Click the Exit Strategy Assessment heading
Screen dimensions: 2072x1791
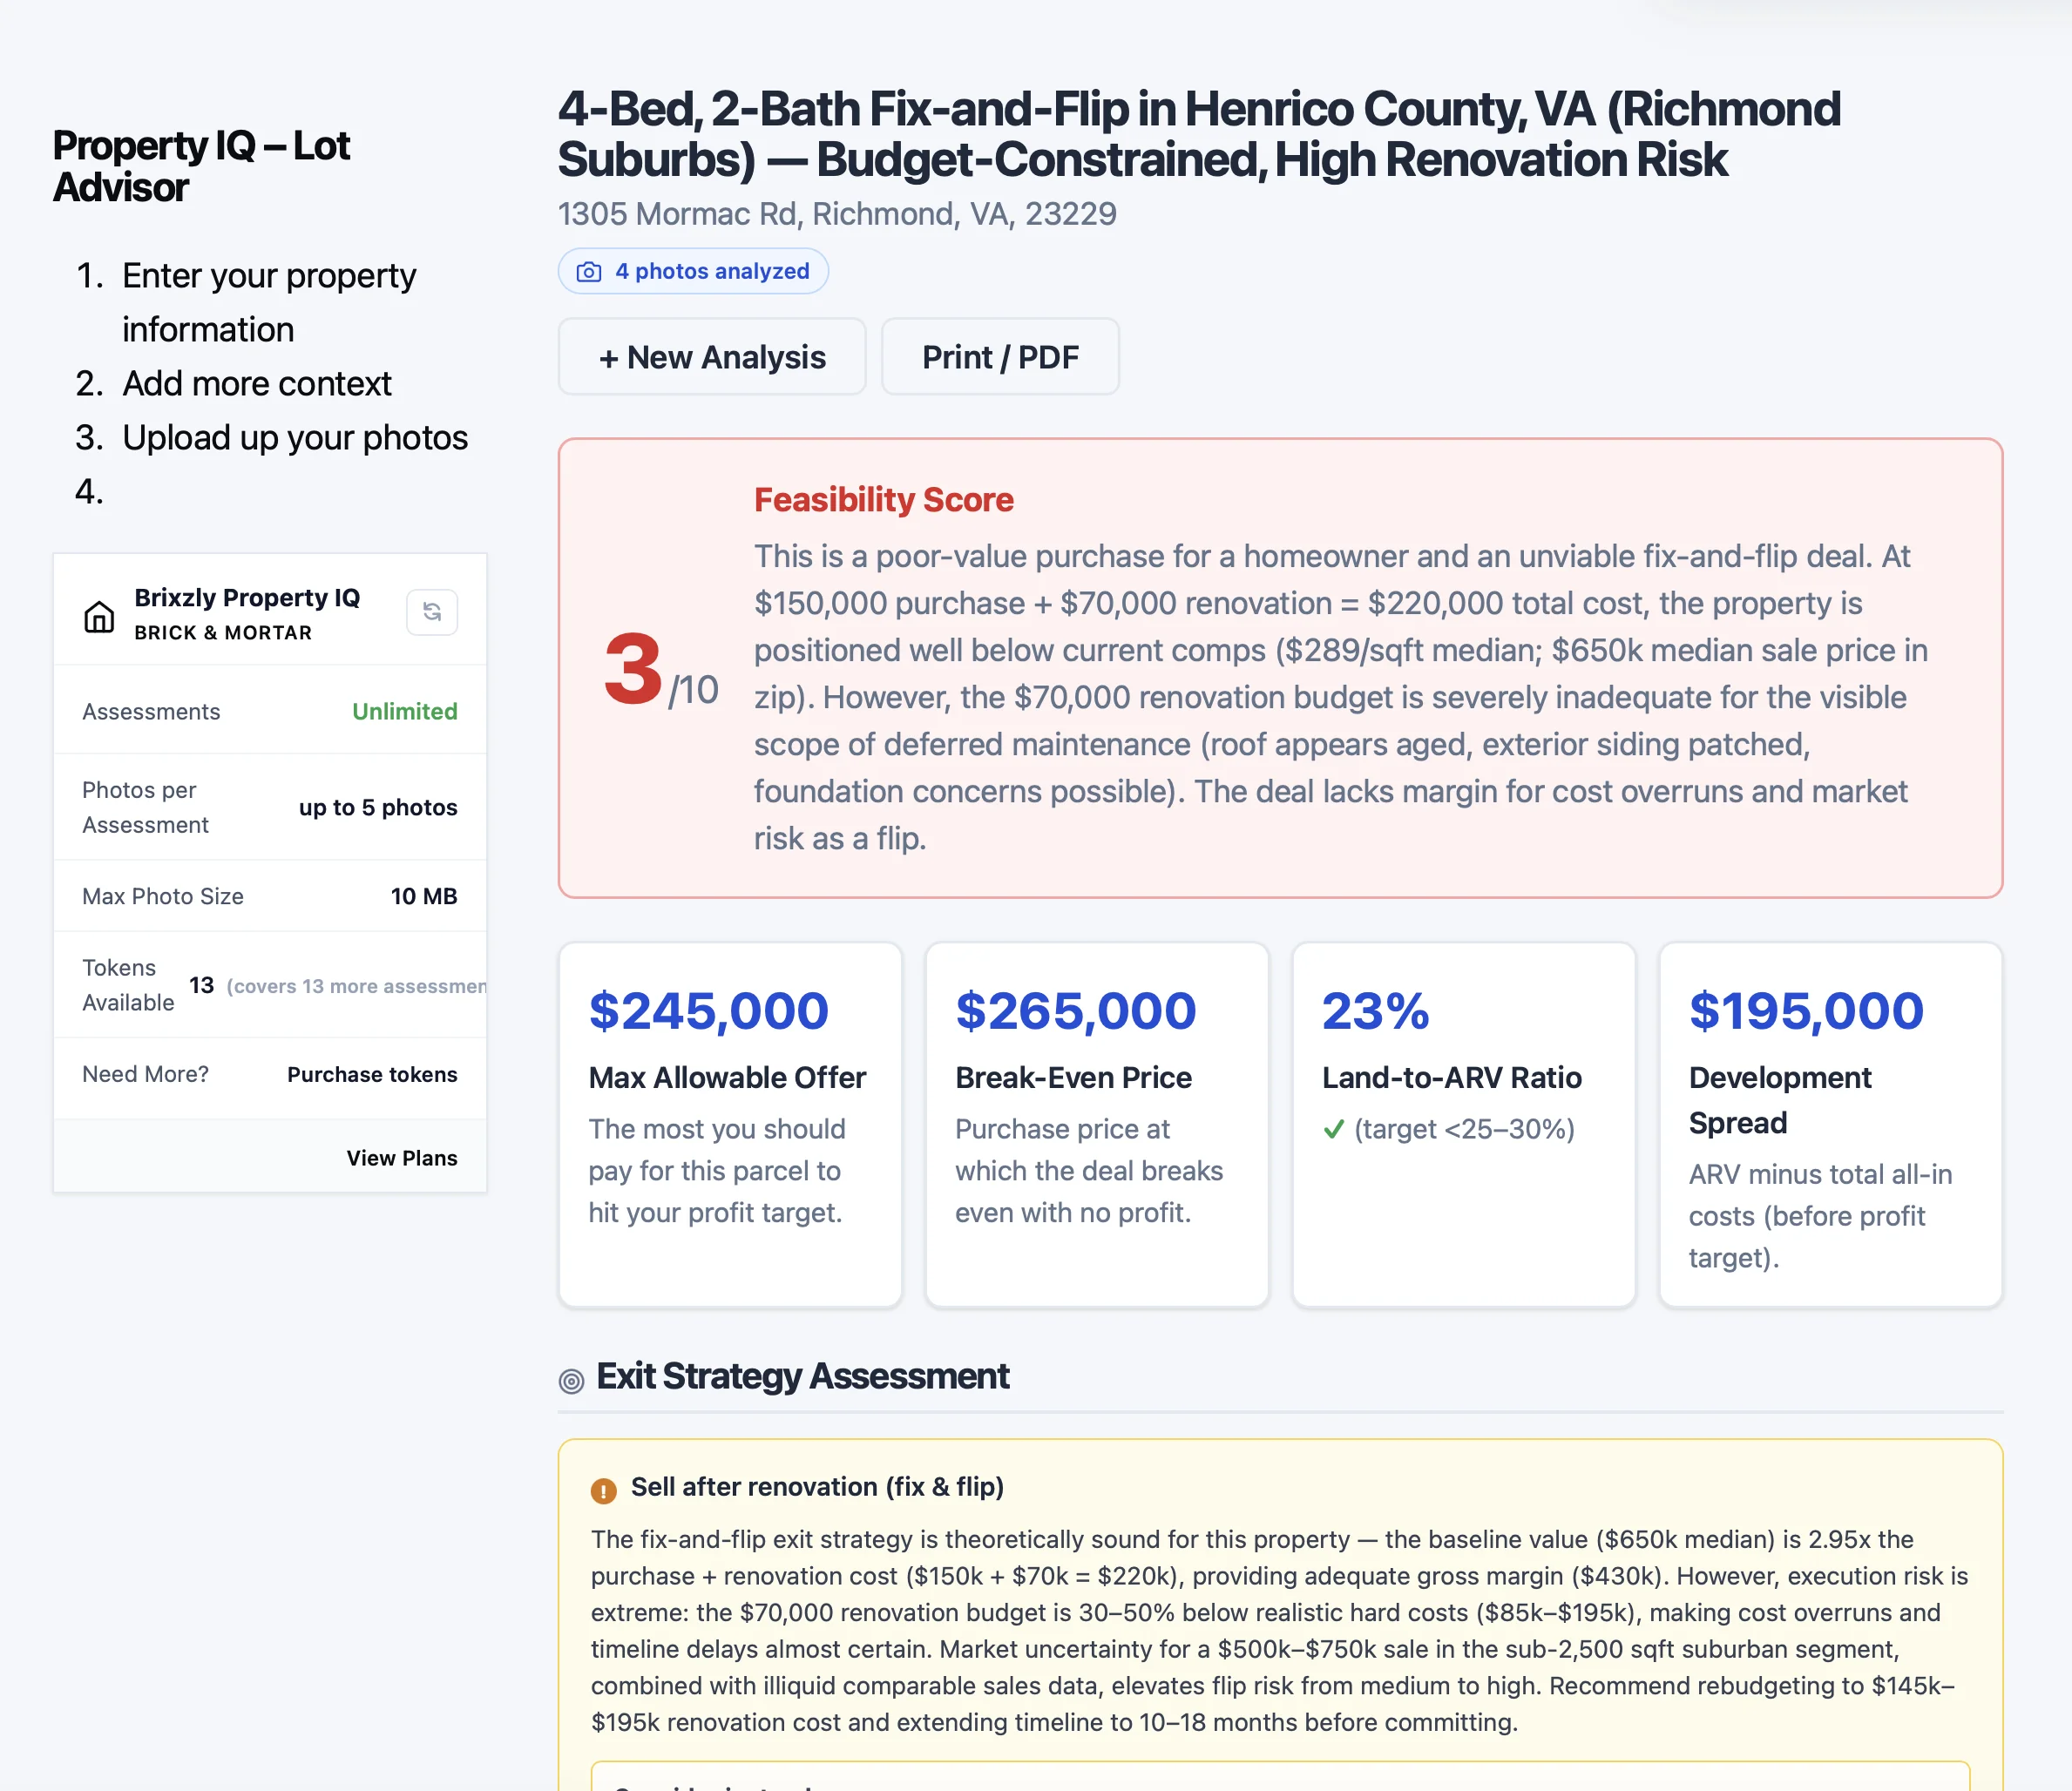click(x=803, y=1377)
